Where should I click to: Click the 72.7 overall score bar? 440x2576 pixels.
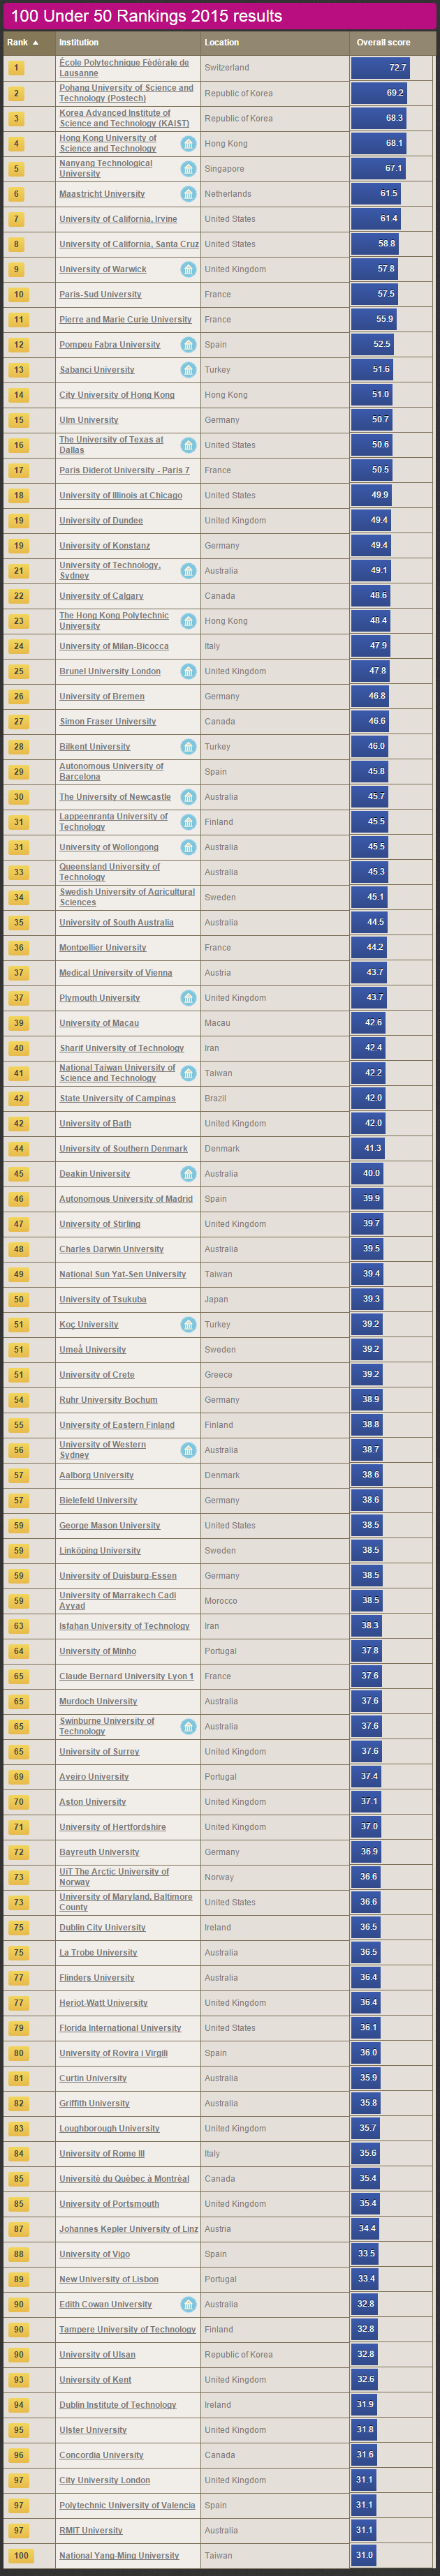pyautogui.click(x=380, y=68)
